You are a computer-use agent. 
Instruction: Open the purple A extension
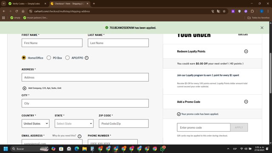pyautogui.click(x=233, y=11)
